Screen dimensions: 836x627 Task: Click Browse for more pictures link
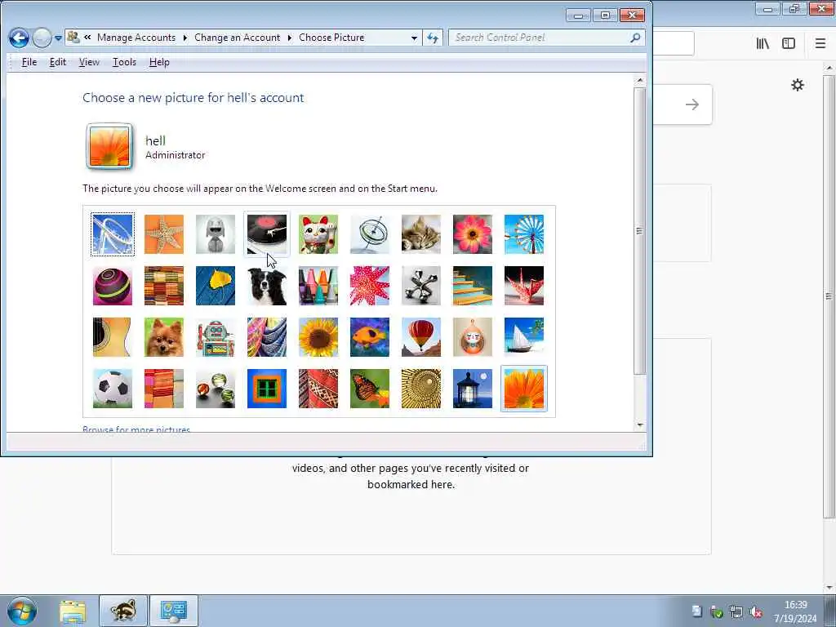pyautogui.click(x=136, y=429)
